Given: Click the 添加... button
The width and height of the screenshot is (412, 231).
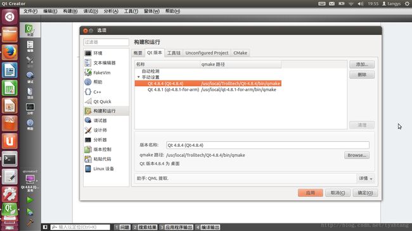Looking at the screenshot, I should click(x=362, y=65).
